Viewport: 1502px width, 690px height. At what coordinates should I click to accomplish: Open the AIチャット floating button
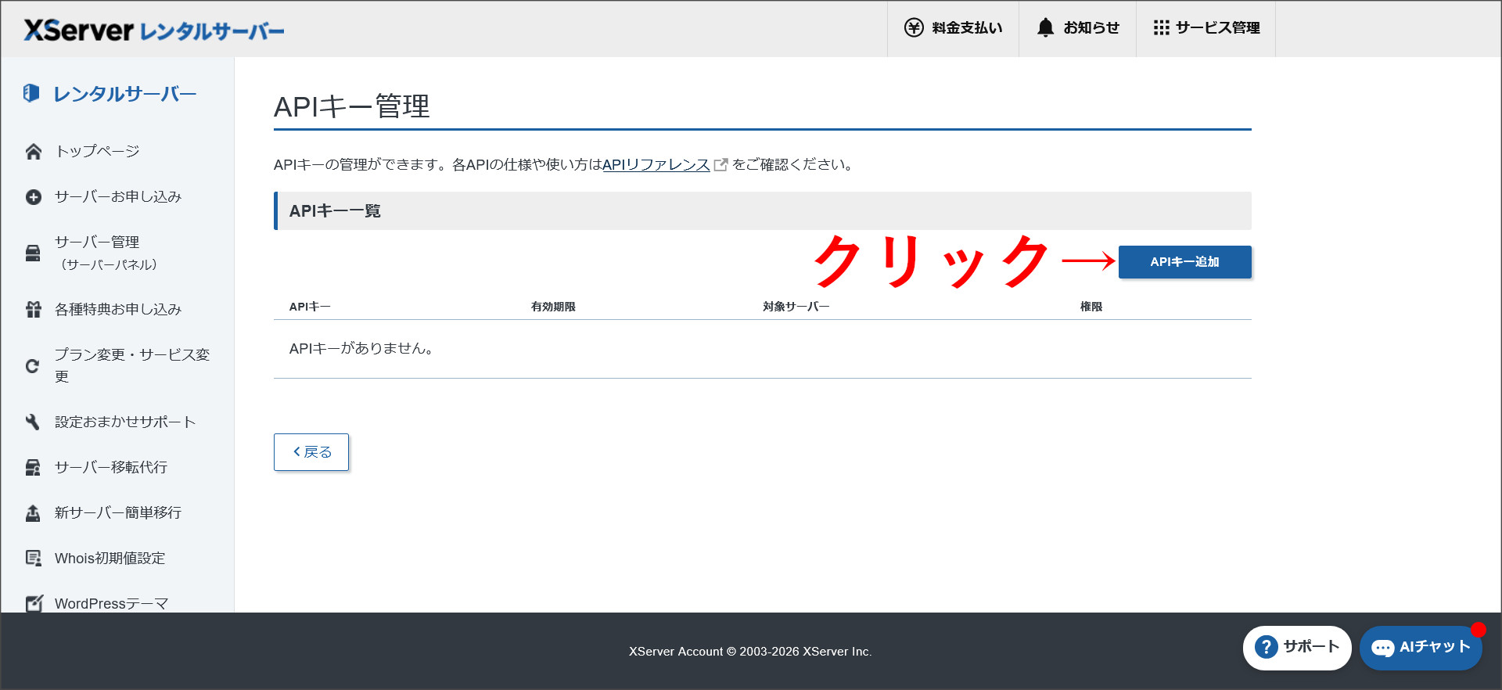click(x=1421, y=648)
